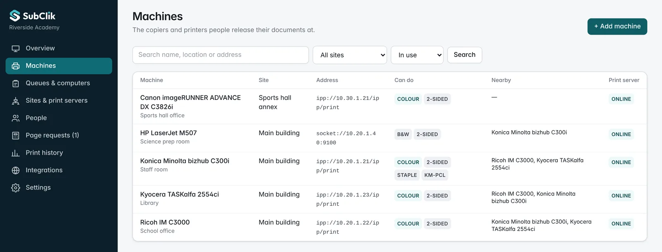The image size is (662, 252).
Task: Click the ONLINE status of Ricoh row
Action: 621,224
